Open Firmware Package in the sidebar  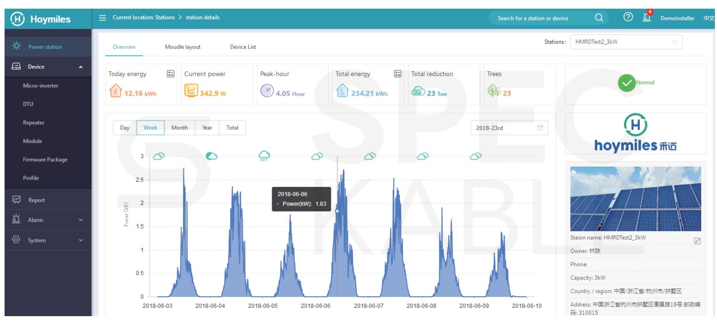point(45,160)
